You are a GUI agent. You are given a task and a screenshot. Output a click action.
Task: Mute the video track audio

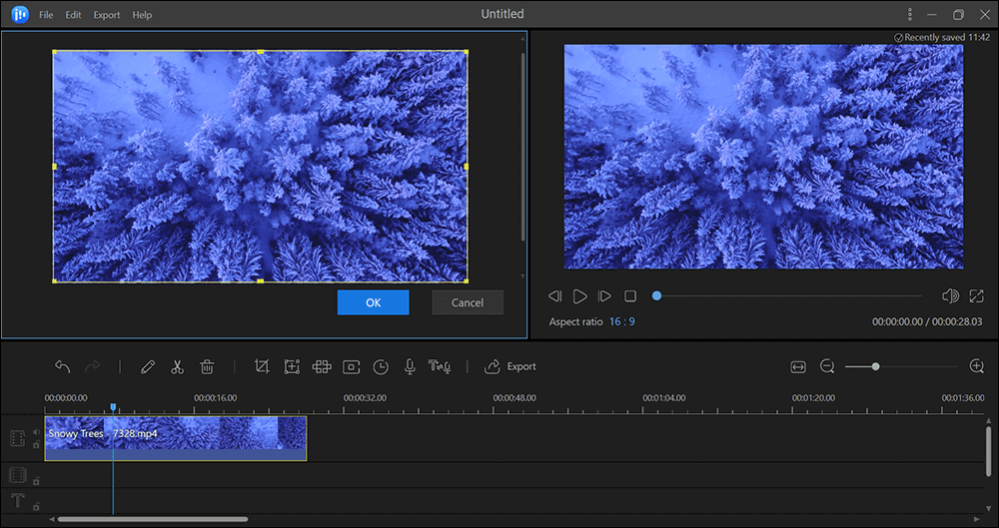pyautogui.click(x=37, y=432)
